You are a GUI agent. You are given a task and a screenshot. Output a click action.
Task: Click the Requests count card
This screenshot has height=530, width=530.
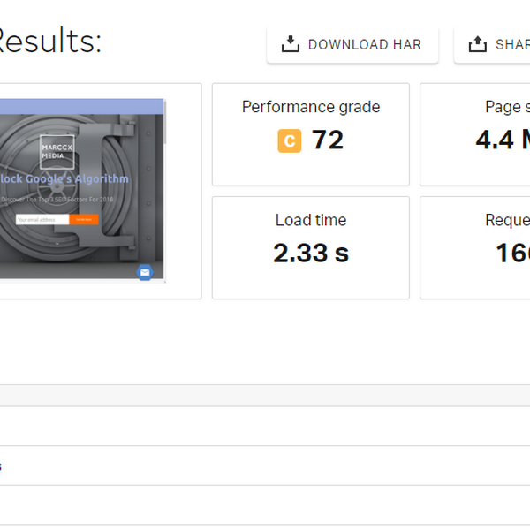(x=475, y=247)
